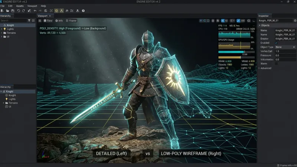Click the counter-clockwise rotate arrow icon

pos(19,11)
